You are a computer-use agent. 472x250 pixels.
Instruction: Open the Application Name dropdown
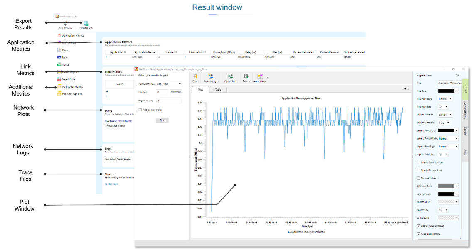[169, 84]
